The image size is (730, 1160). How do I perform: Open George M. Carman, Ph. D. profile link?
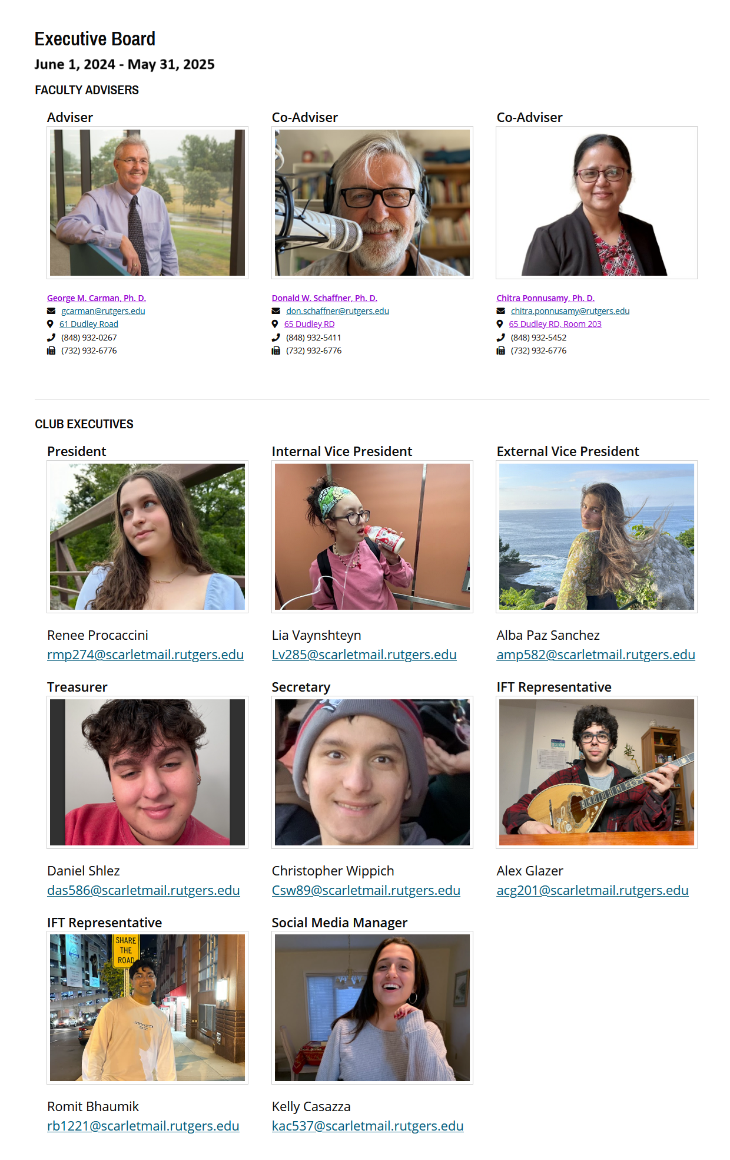click(97, 298)
